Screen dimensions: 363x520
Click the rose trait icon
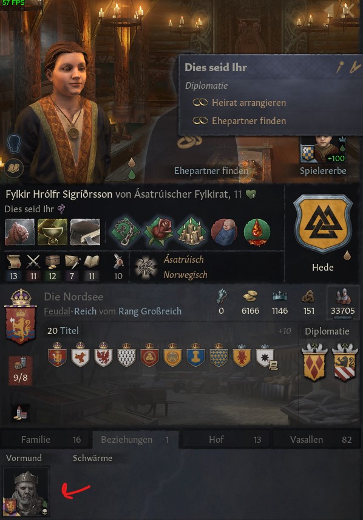tap(158, 232)
